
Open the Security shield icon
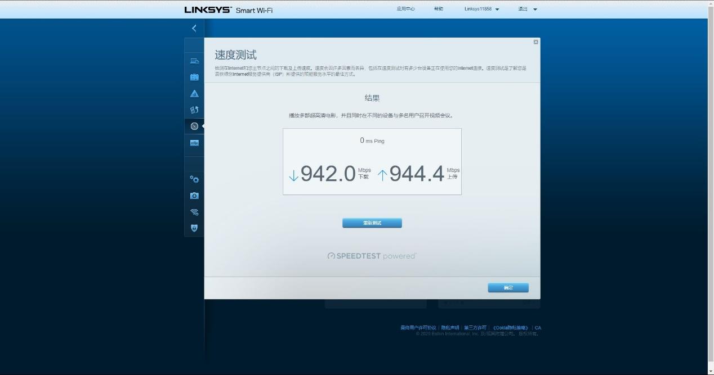tap(194, 228)
